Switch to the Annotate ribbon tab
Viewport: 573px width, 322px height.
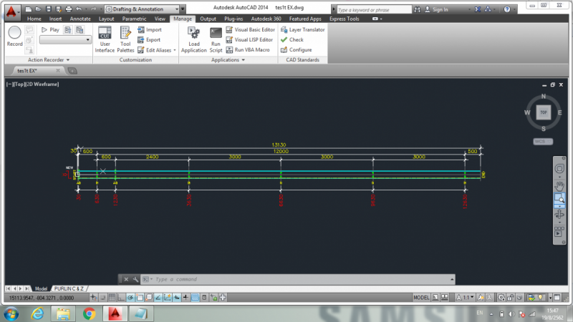[x=80, y=19]
